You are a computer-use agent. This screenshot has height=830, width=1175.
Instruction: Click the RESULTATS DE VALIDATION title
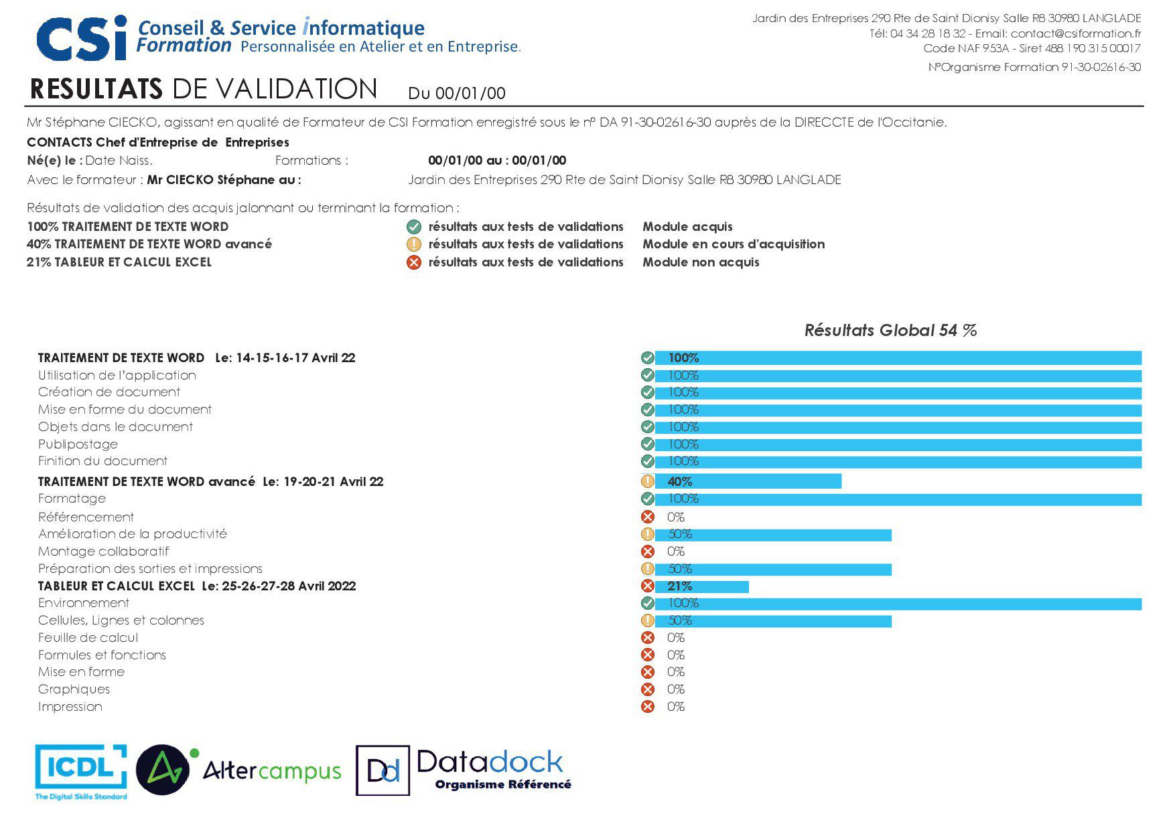[204, 89]
